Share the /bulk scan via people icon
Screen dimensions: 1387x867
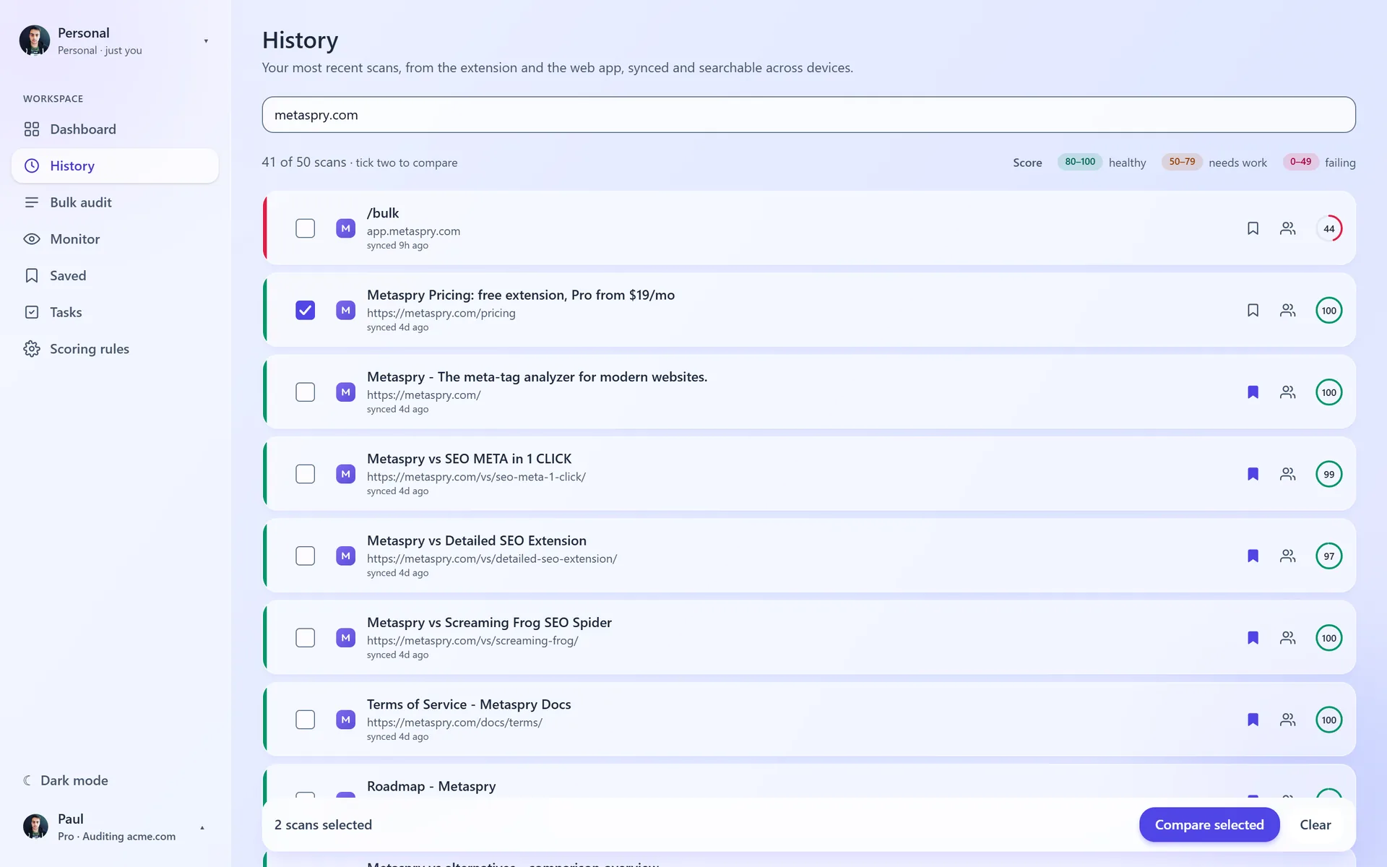tap(1287, 228)
